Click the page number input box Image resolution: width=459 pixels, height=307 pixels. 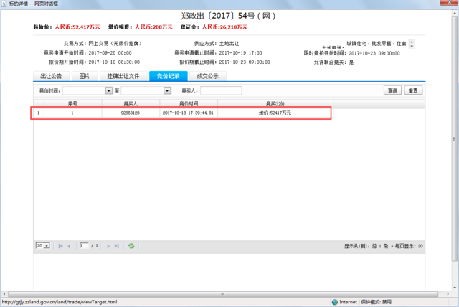[84, 246]
